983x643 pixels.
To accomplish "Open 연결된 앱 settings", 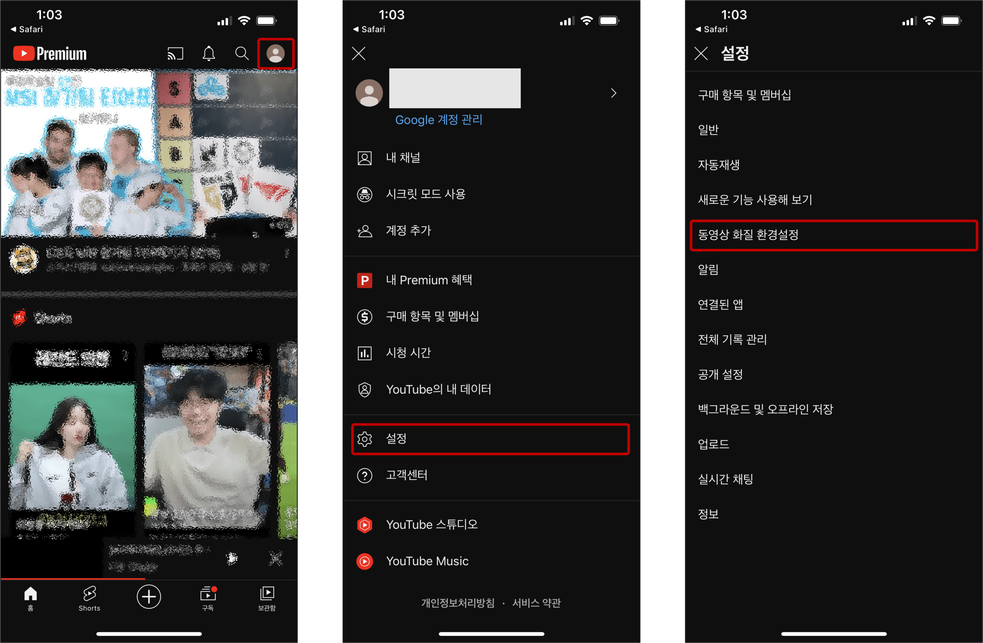I will point(834,305).
